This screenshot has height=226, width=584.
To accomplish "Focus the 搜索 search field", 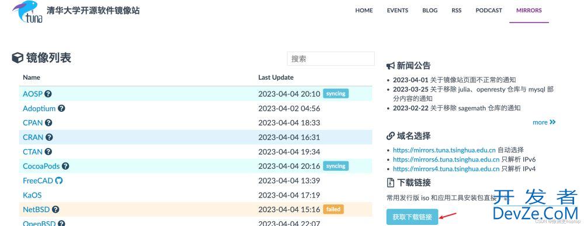I will (331, 59).
